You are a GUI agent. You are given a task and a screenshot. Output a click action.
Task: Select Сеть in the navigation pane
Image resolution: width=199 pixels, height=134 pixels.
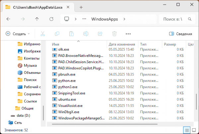[x=15, y=123]
